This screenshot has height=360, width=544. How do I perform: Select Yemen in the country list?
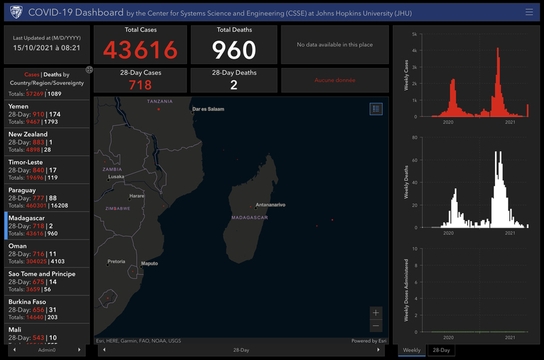46,114
